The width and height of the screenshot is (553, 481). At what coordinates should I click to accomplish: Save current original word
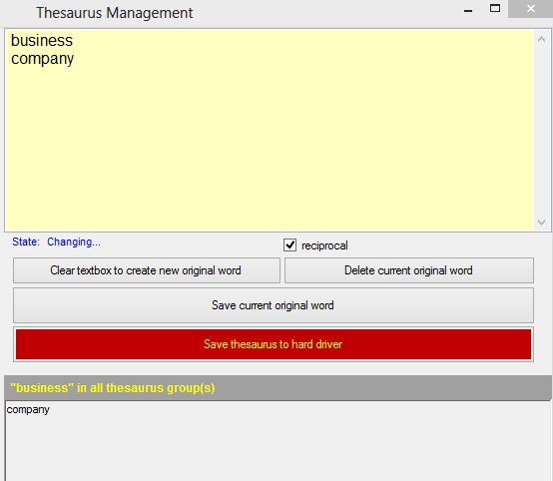click(274, 305)
